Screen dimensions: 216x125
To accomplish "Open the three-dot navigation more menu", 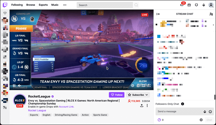I will tap(65, 5).
